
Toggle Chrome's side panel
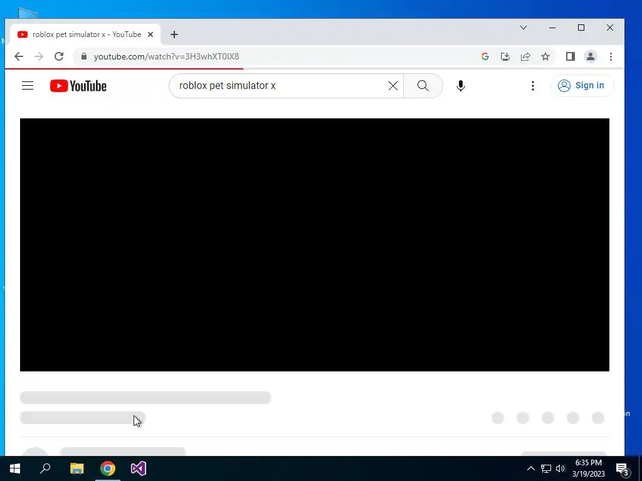[x=571, y=56]
